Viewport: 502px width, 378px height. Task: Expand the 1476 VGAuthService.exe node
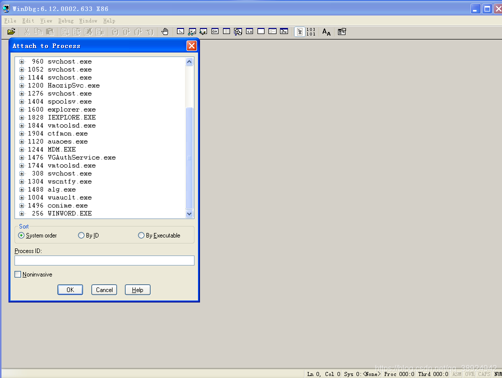tap(21, 157)
